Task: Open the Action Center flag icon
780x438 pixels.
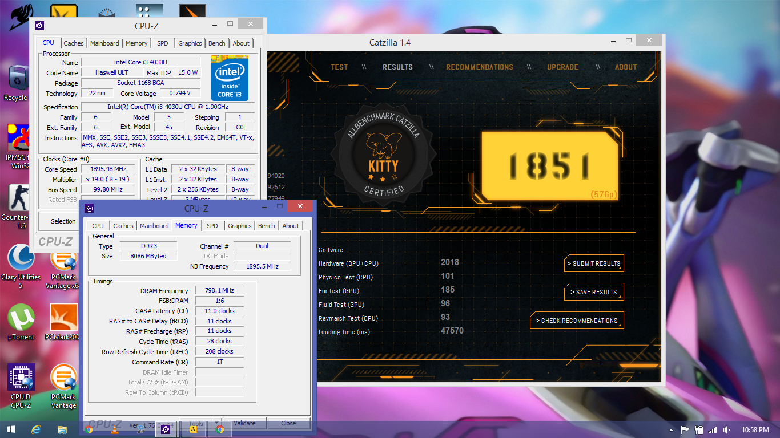Action: (x=685, y=429)
